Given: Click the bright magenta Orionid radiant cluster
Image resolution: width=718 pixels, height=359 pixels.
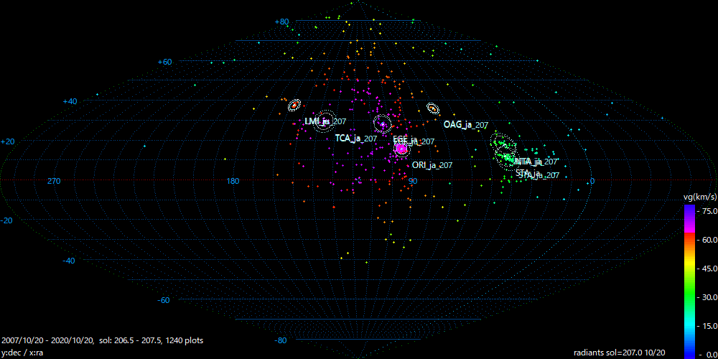Looking at the screenshot, I should point(401,149).
